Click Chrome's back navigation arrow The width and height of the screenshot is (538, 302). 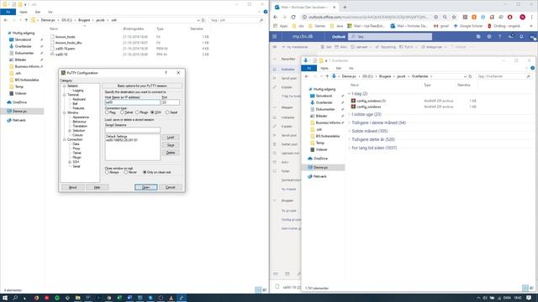point(276,17)
